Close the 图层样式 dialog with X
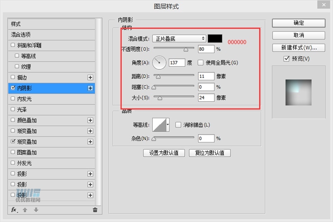The image size is (333, 222). click(x=324, y=5)
